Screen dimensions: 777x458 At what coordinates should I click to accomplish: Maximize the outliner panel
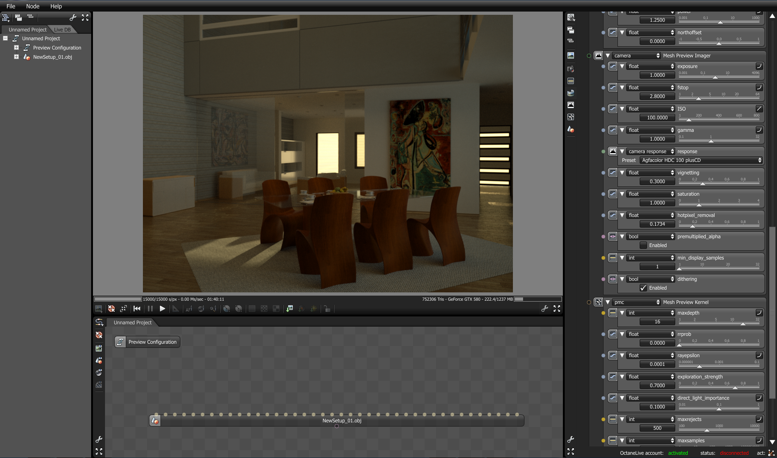pyautogui.click(x=85, y=18)
